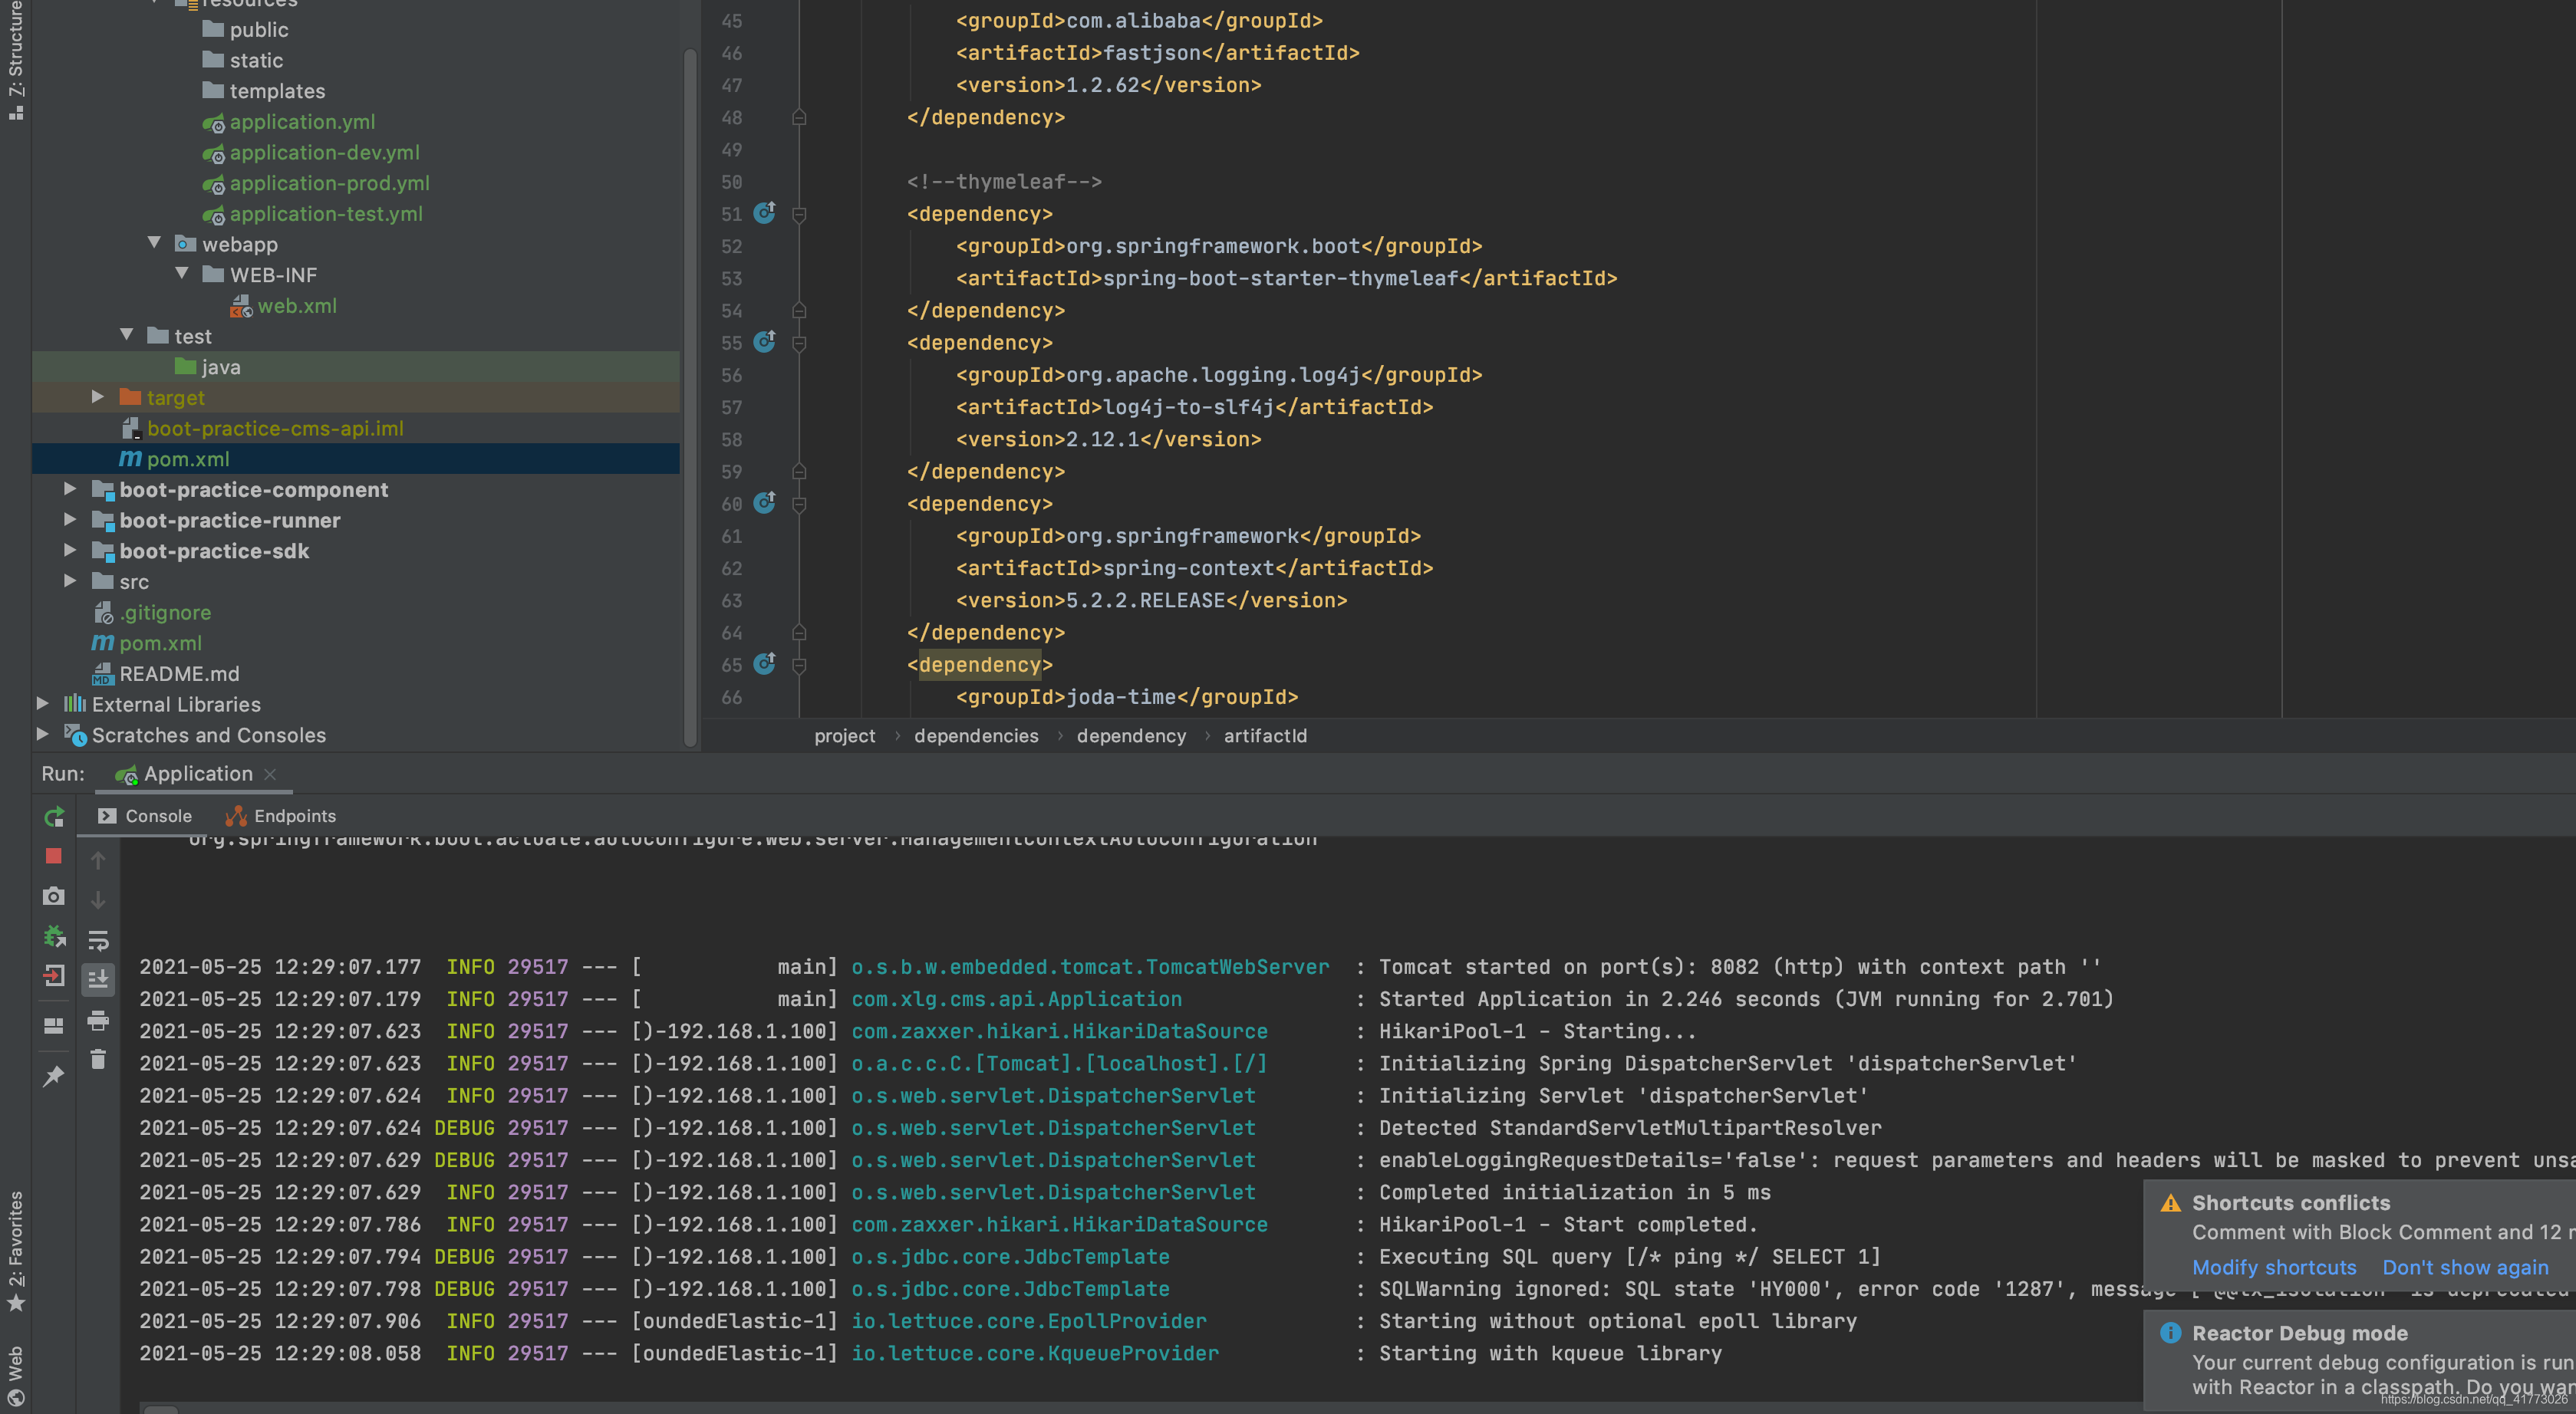
Task: Open the Favorites tool window
Action: click(15, 1252)
